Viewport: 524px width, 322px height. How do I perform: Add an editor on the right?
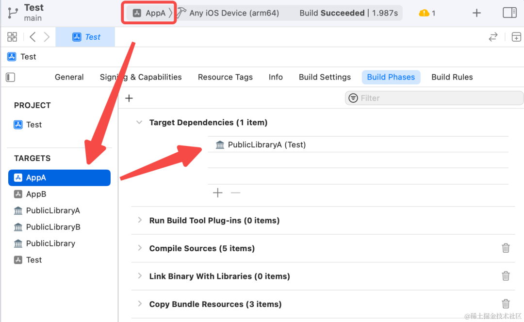pos(516,37)
